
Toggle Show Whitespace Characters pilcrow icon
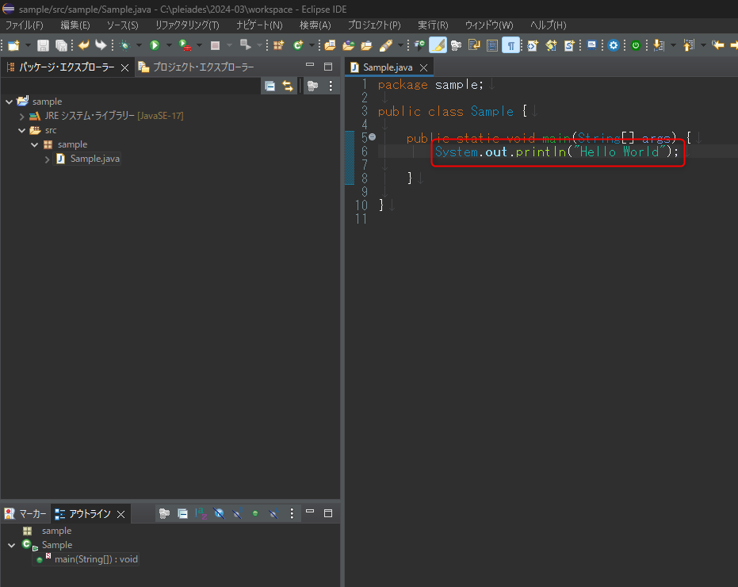(x=510, y=45)
